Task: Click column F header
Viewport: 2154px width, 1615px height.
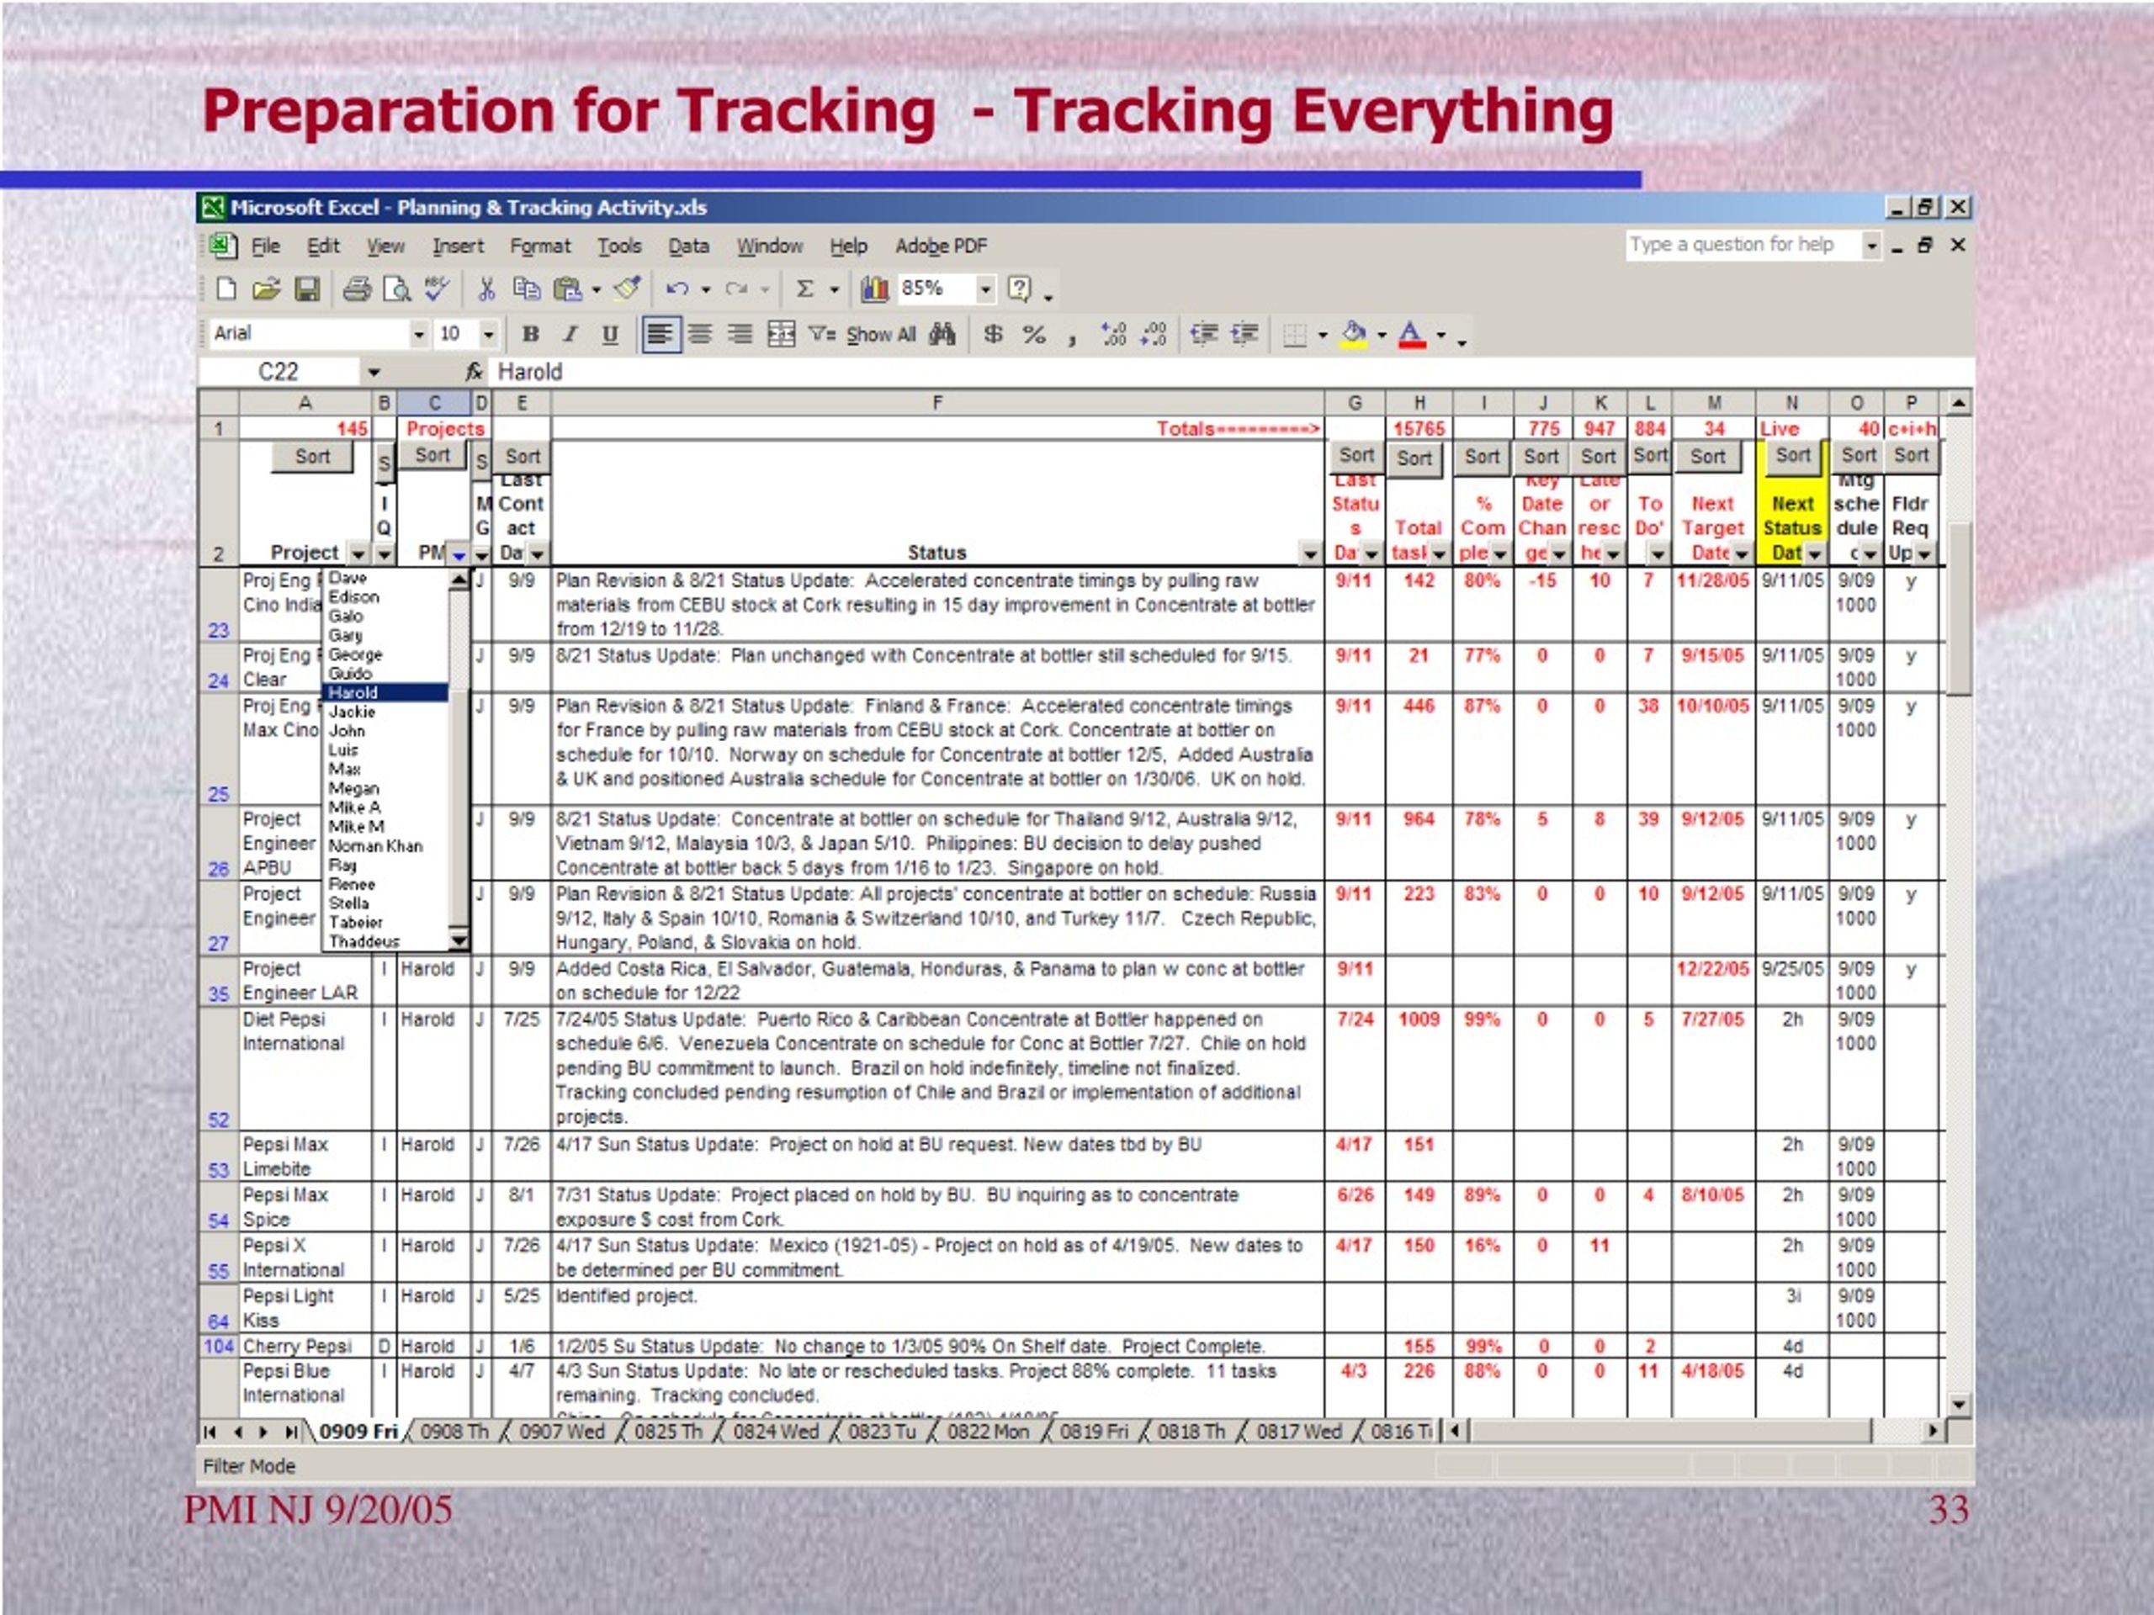Action: pos(936,403)
